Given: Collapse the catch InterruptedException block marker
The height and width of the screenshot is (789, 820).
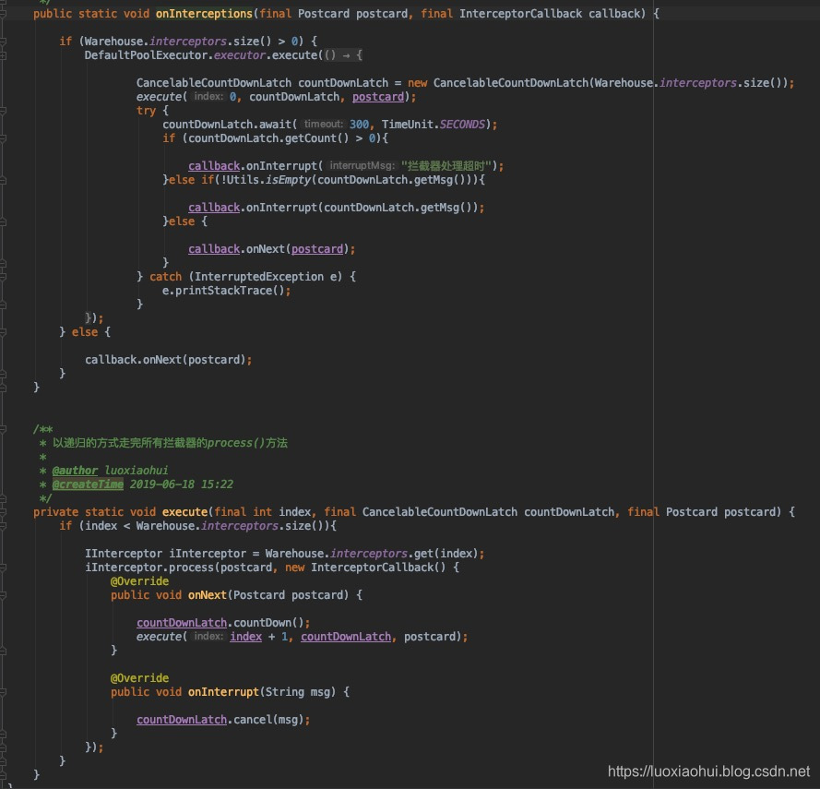Looking at the screenshot, I should coord(3,277).
